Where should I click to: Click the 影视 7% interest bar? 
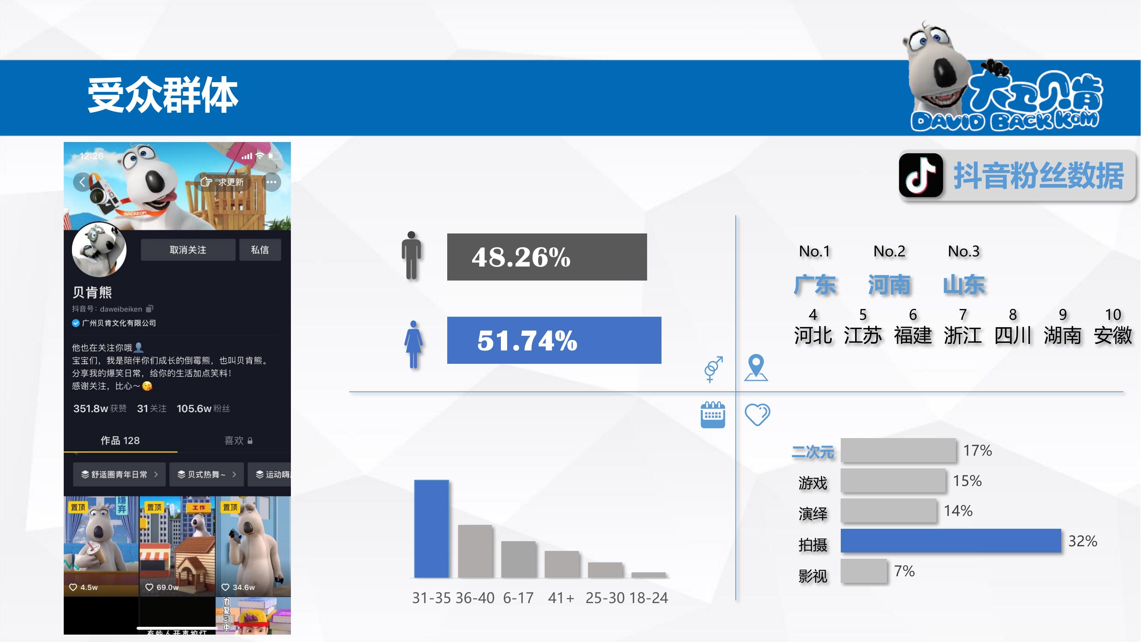point(864,571)
